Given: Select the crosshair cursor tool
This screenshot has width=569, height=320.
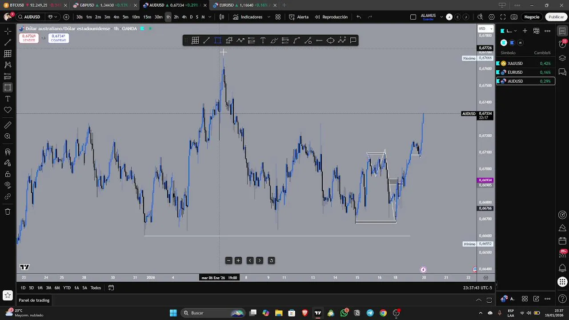Looking at the screenshot, I should tap(8, 31).
